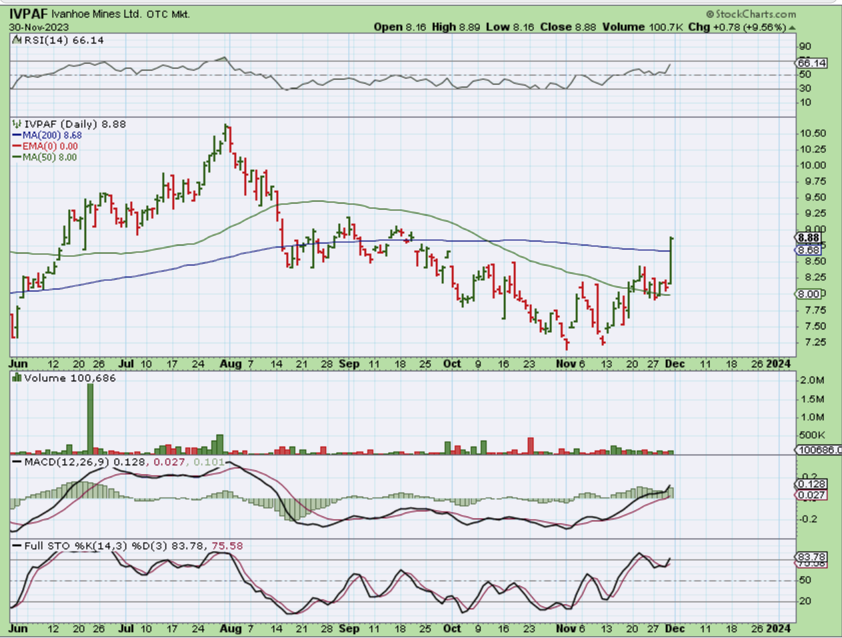
Task: Click the 20 level on stochastic axis
Action: pyautogui.click(x=805, y=601)
